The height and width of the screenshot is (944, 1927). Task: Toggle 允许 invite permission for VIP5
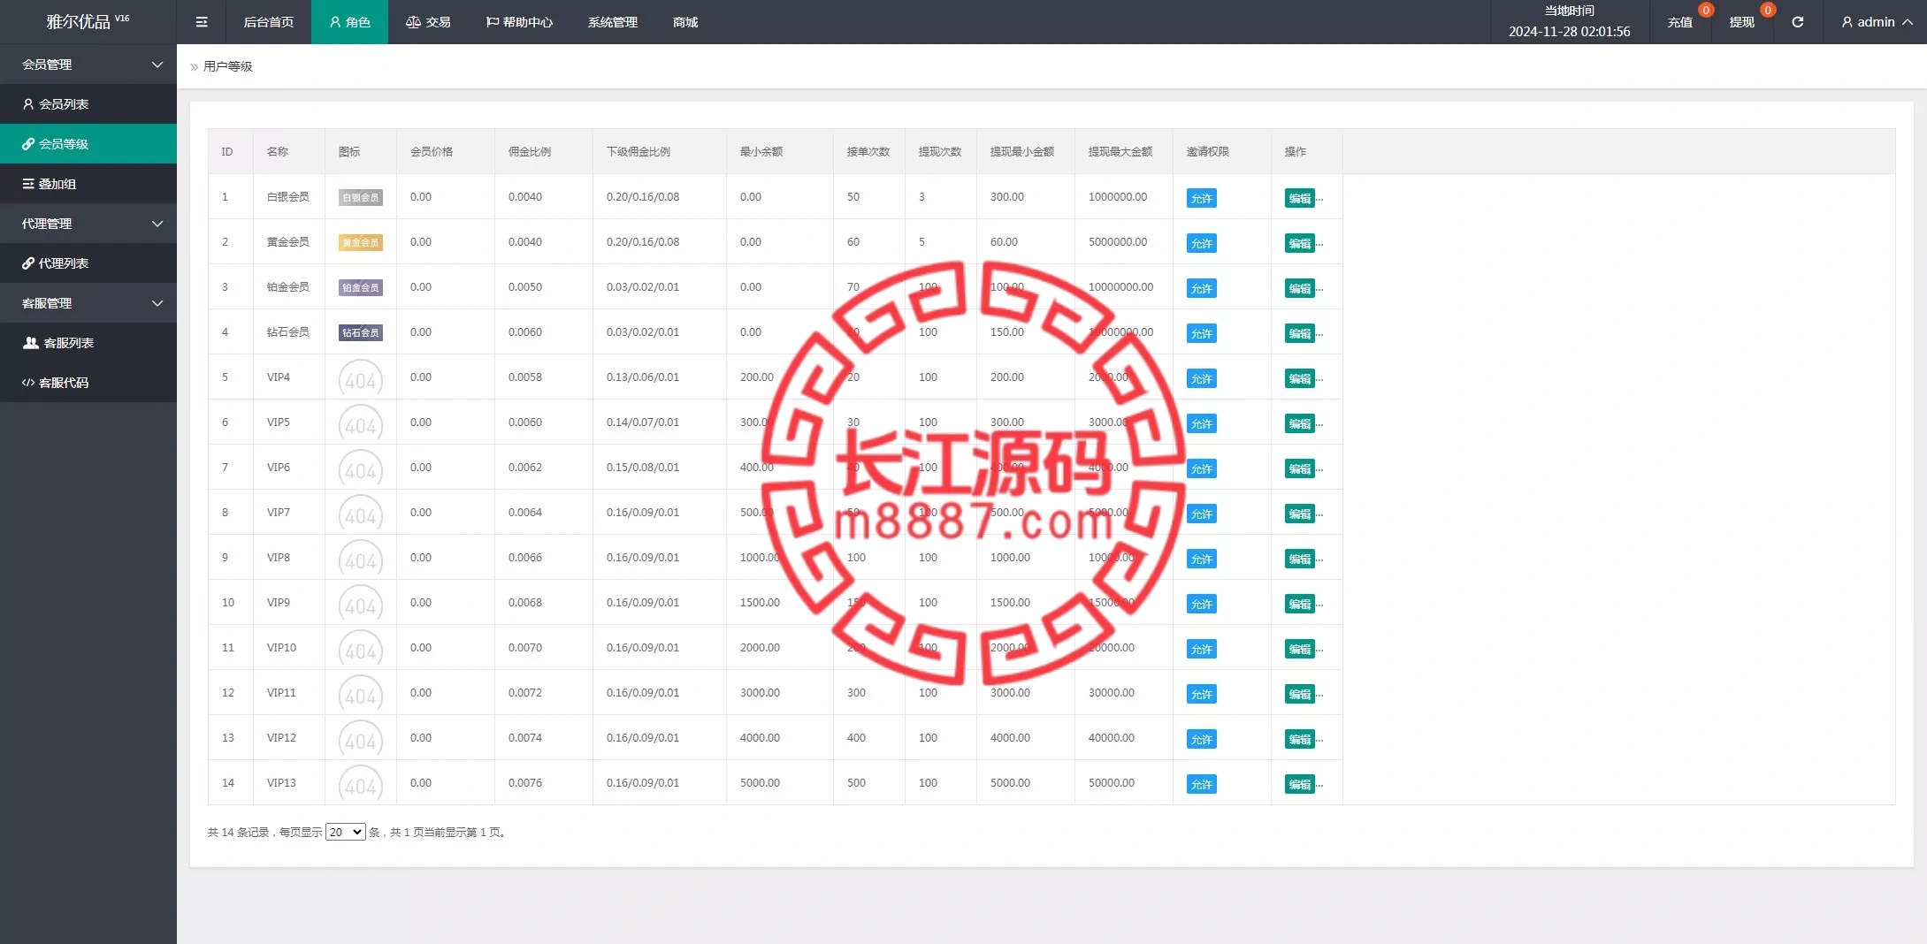(x=1201, y=423)
